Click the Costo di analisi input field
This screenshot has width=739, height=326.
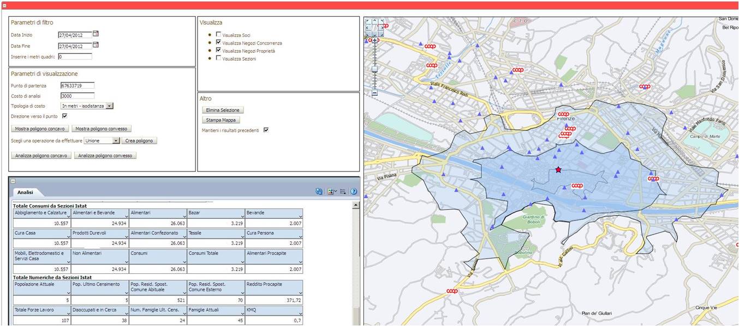pyautogui.click(x=77, y=96)
